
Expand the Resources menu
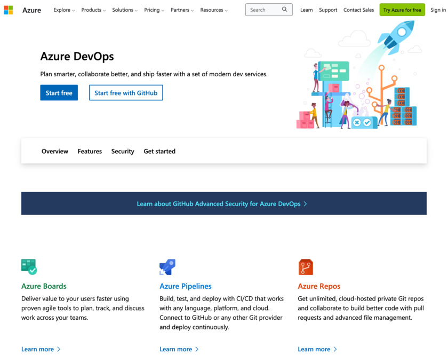[214, 10]
